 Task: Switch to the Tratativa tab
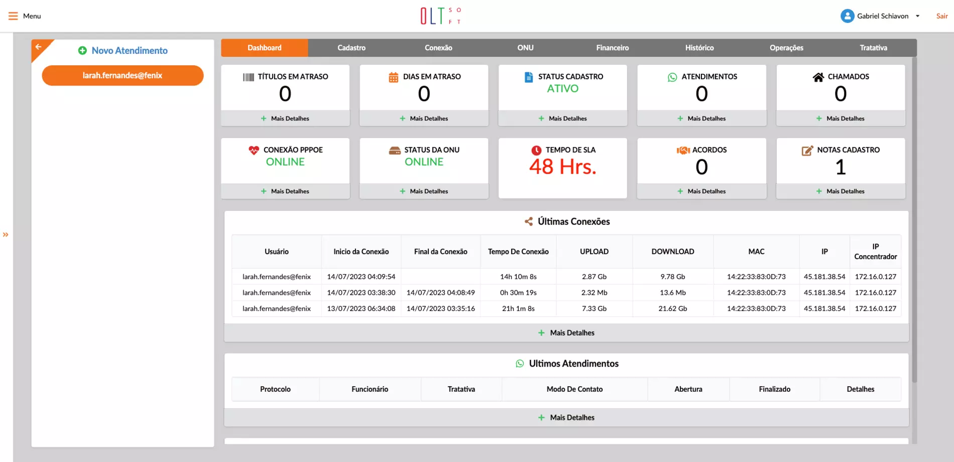(873, 48)
